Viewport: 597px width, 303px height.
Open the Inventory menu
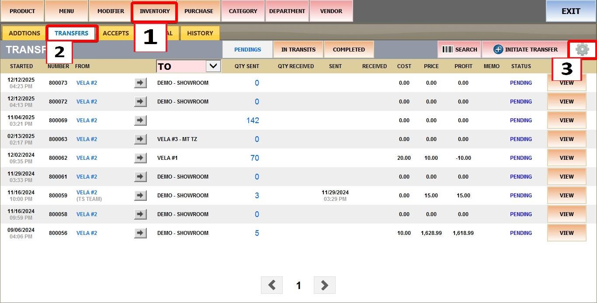155,11
